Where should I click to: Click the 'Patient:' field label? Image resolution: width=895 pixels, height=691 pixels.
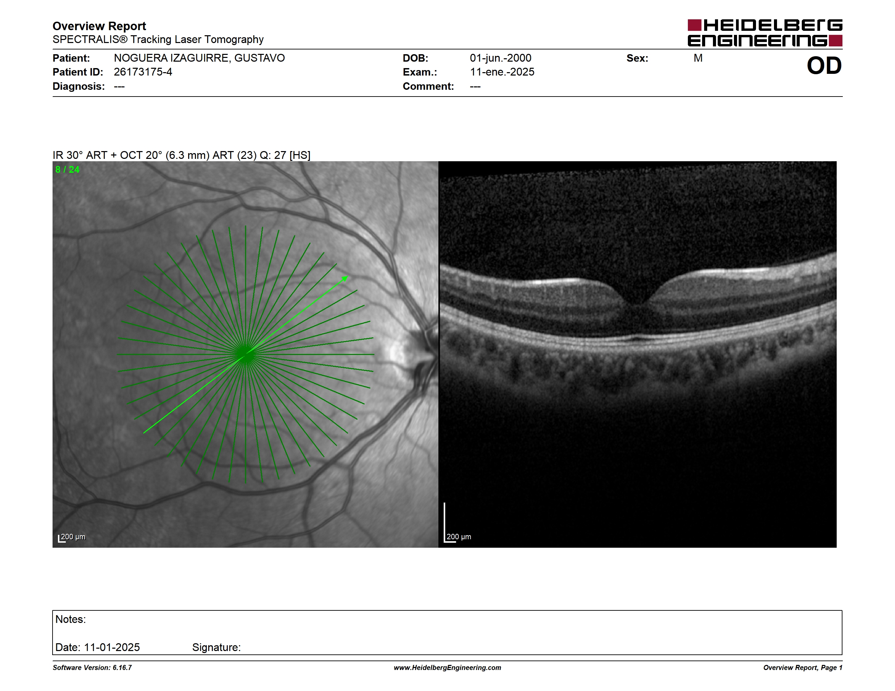pyautogui.click(x=71, y=58)
